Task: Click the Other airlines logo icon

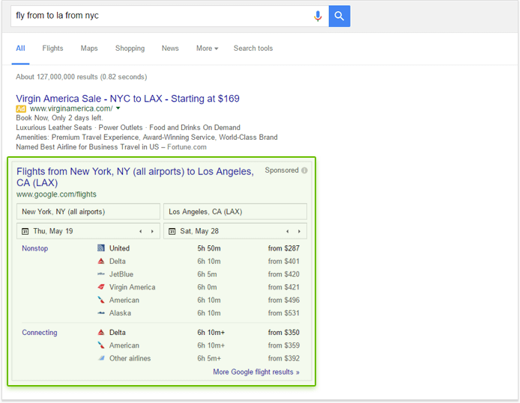Action: 101,358
